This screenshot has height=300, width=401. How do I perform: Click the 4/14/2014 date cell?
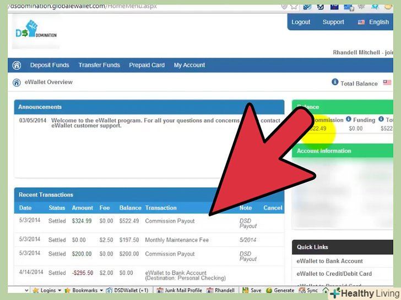coord(31,272)
